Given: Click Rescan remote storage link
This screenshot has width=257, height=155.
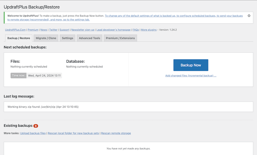Looking at the screenshot, I should click(x=116, y=133).
